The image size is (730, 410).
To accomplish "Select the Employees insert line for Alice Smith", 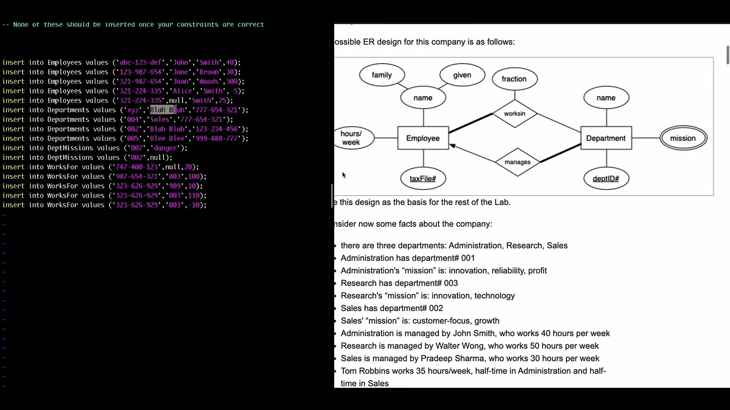I will (x=123, y=91).
